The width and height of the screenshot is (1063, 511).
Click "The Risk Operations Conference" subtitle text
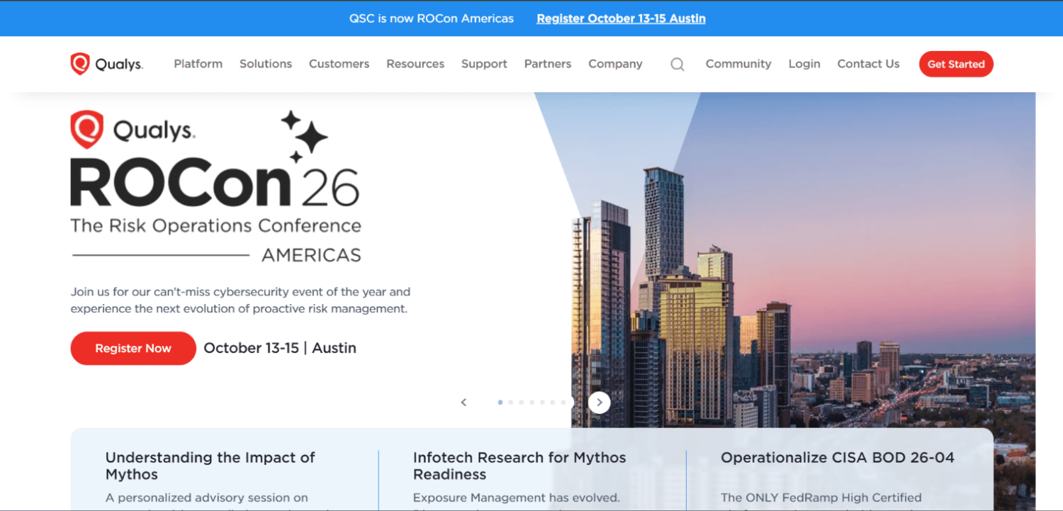click(215, 226)
